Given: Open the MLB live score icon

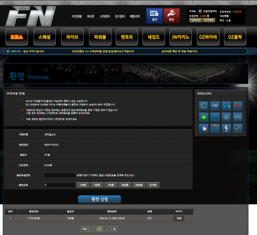Looking at the screenshot, I should point(204,128).
